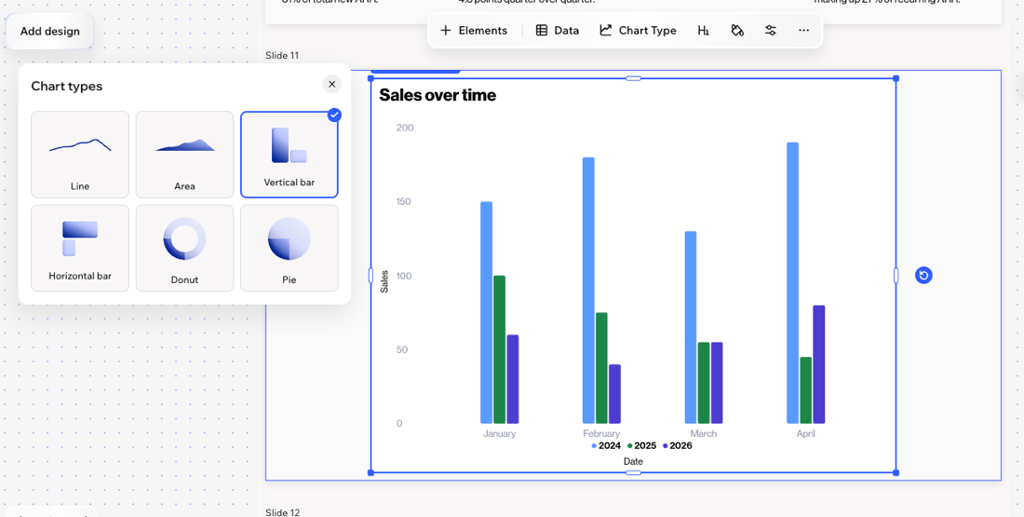Click the April 2024 blue bar
The image size is (1024, 517).
(793, 283)
